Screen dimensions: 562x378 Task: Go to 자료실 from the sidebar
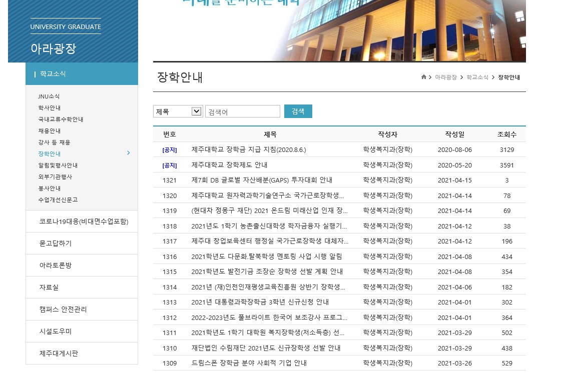(49, 287)
